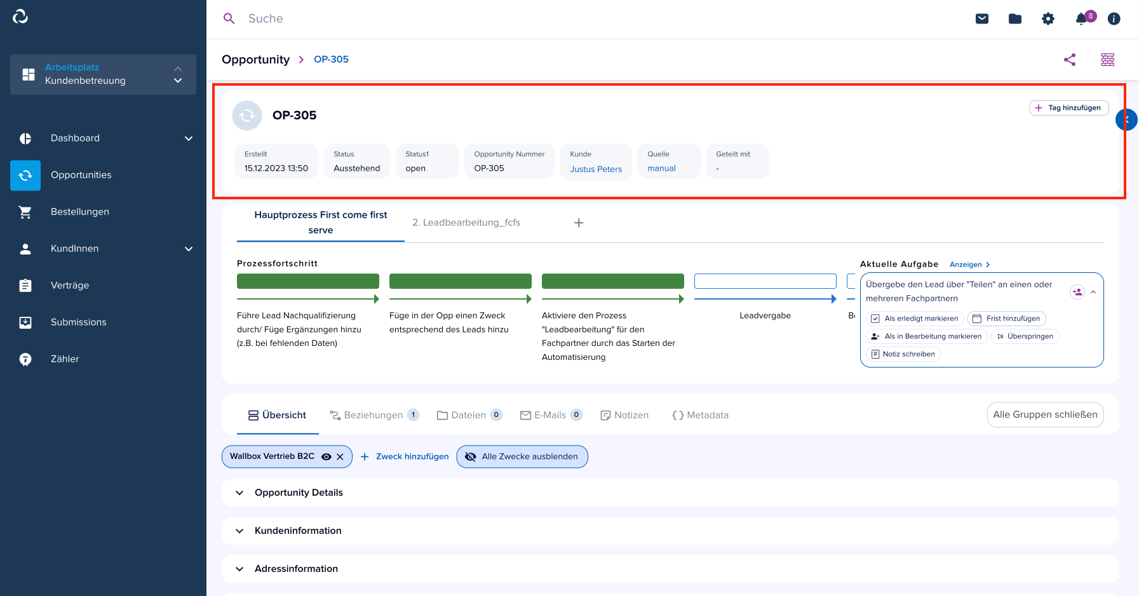
Task: Click the Bestellungen cart icon
Action: click(x=25, y=212)
